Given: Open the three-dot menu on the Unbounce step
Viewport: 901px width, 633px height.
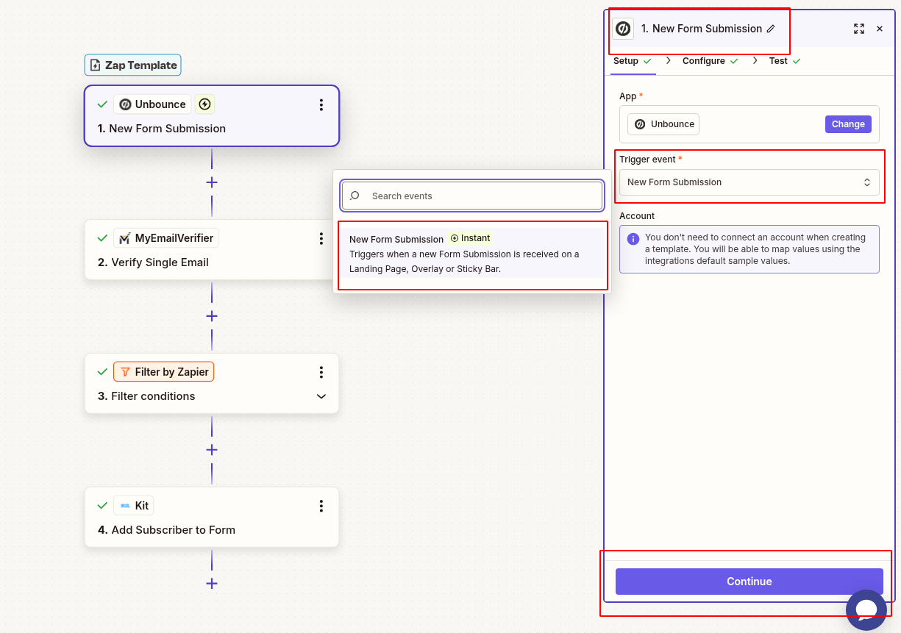Looking at the screenshot, I should click(321, 105).
